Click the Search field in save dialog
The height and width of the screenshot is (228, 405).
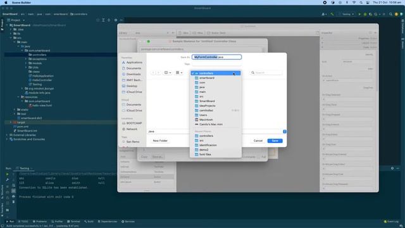266,73
